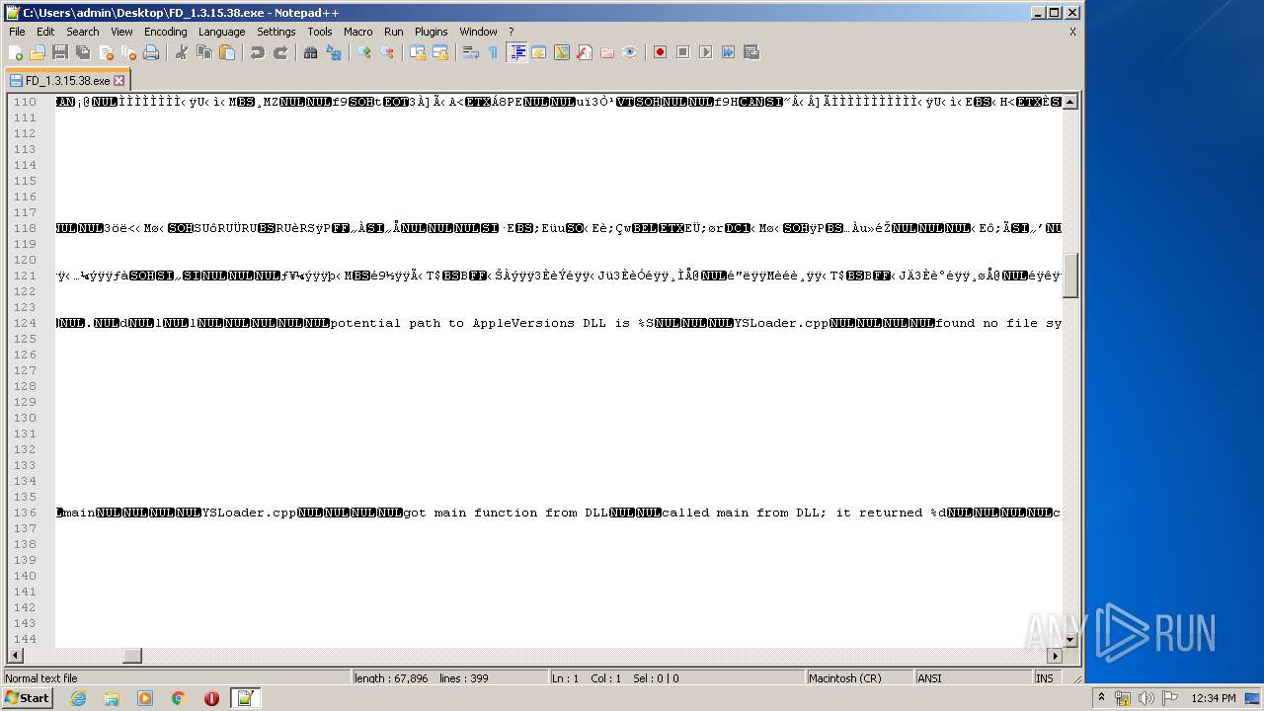Close document X at menu bar right

pos(1072,32)
